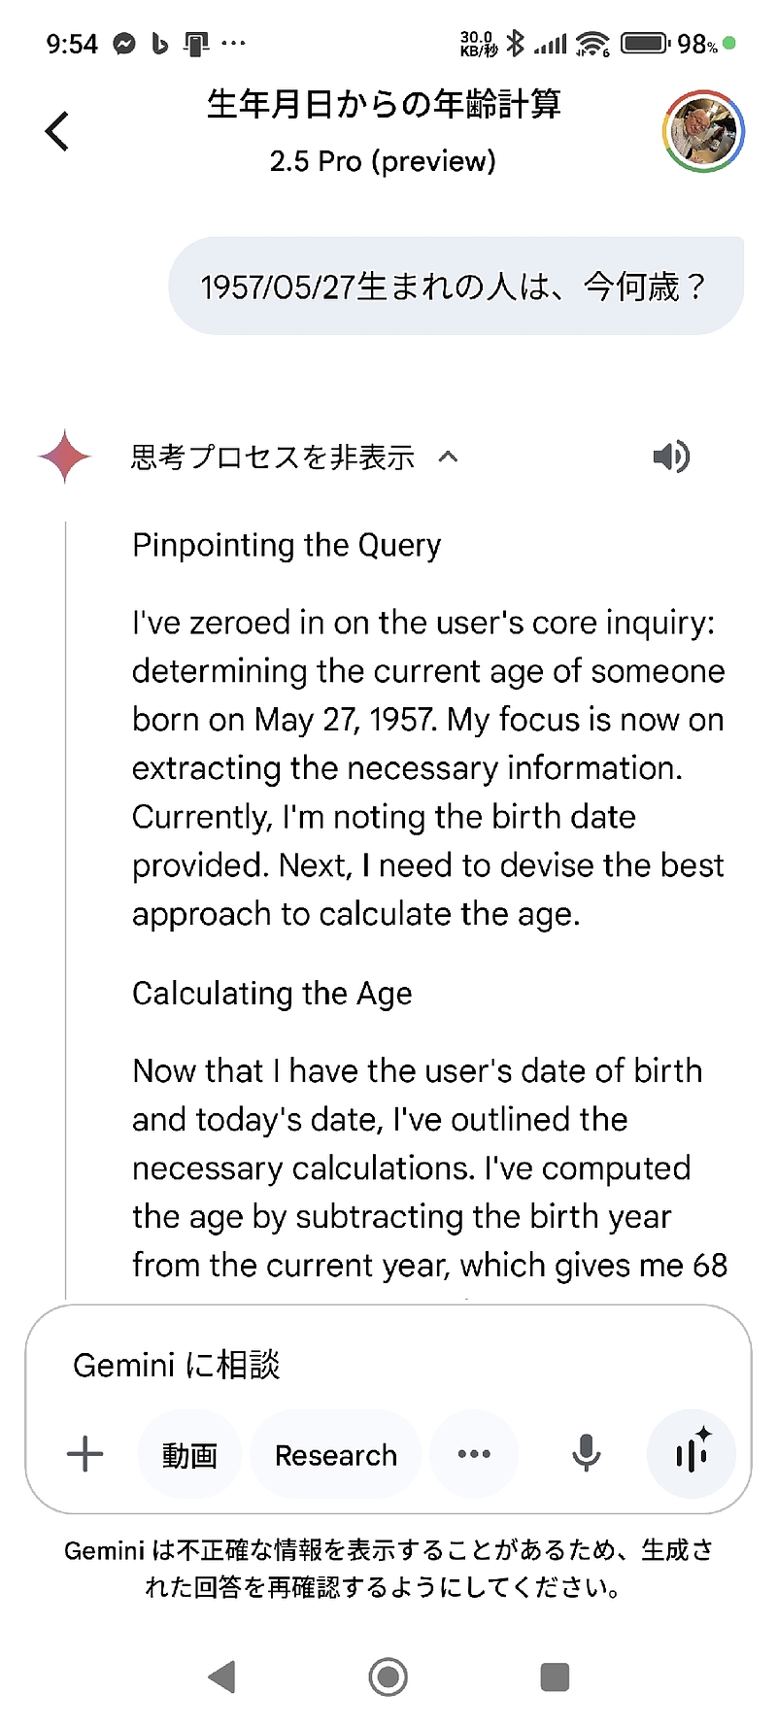This screenshot has width=777, height=1727.
Task: Select the 動画 video chip
Action: pos(189,1455)
